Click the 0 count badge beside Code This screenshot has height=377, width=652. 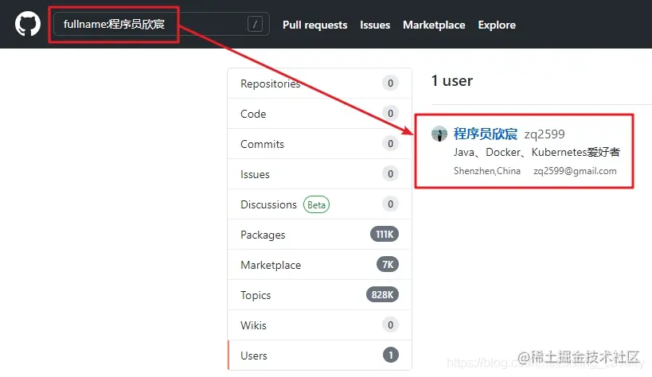click(x=390, y=113)
